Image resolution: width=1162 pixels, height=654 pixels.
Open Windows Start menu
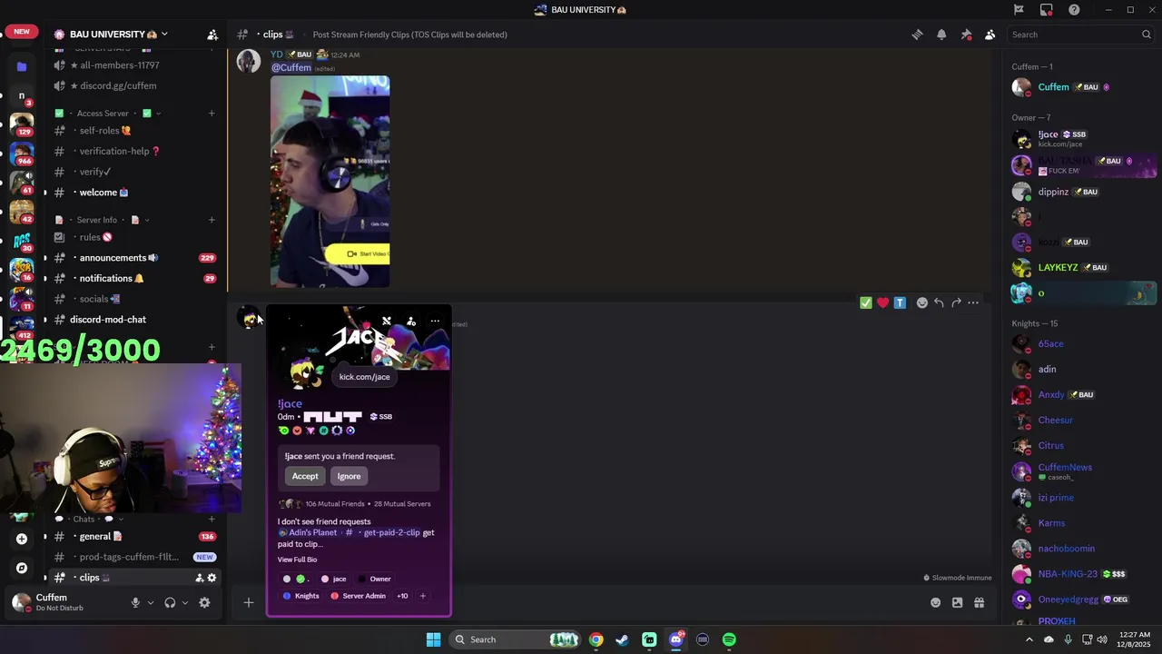(433, 639)
